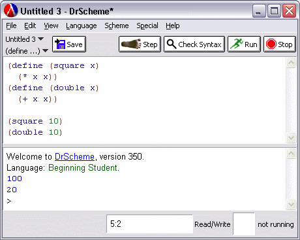Click the 5:2 cursor position field
The height and width of the screenshot is (240, 300).
[149, 224]
